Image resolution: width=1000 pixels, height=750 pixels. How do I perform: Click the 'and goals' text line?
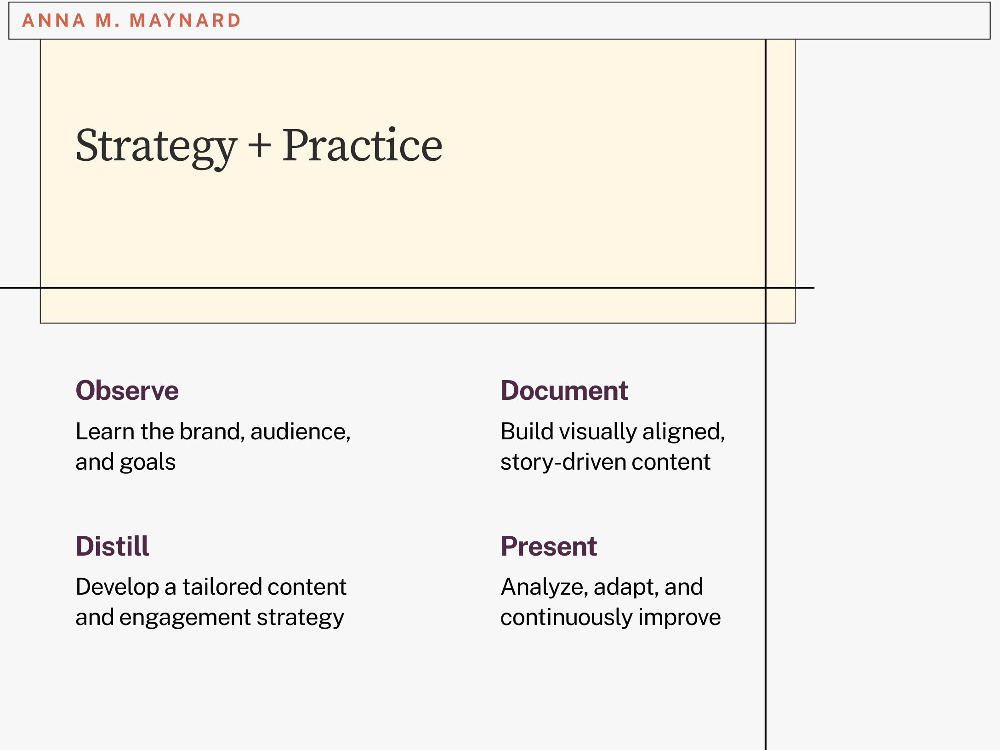(125, 462)
